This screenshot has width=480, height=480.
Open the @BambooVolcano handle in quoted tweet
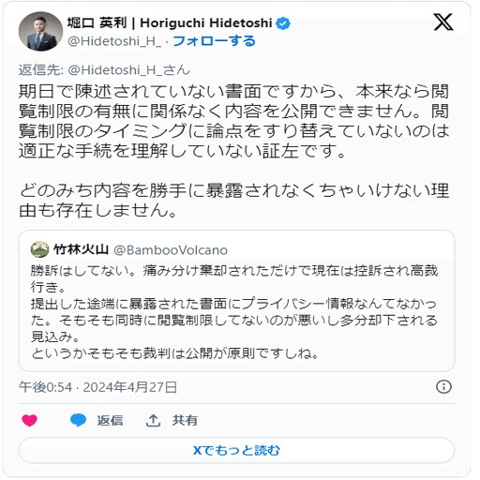[x=171, y=250]
